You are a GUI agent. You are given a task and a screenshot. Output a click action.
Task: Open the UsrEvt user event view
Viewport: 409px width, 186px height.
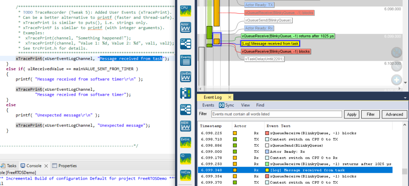coord(186,76)
